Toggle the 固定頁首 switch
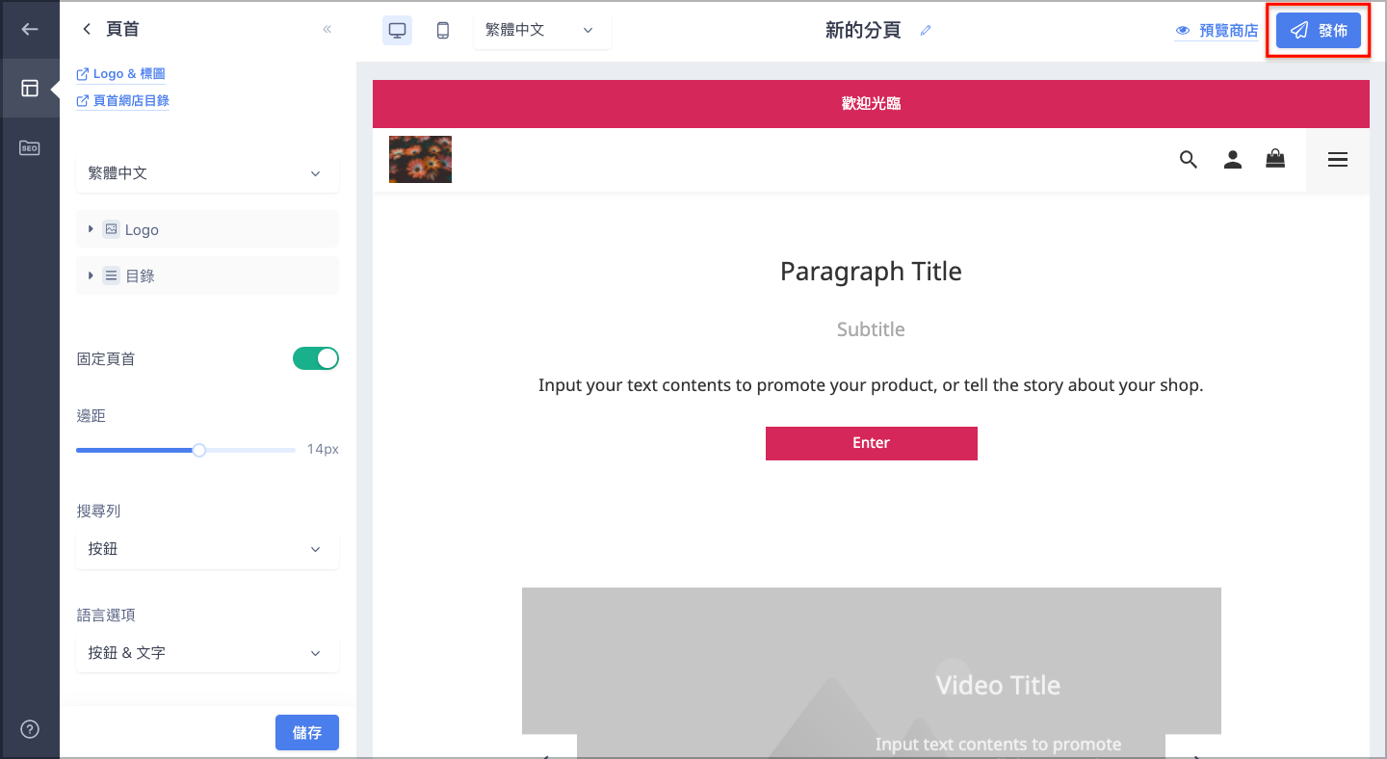The image size is (1387, 759). point(316,358)
